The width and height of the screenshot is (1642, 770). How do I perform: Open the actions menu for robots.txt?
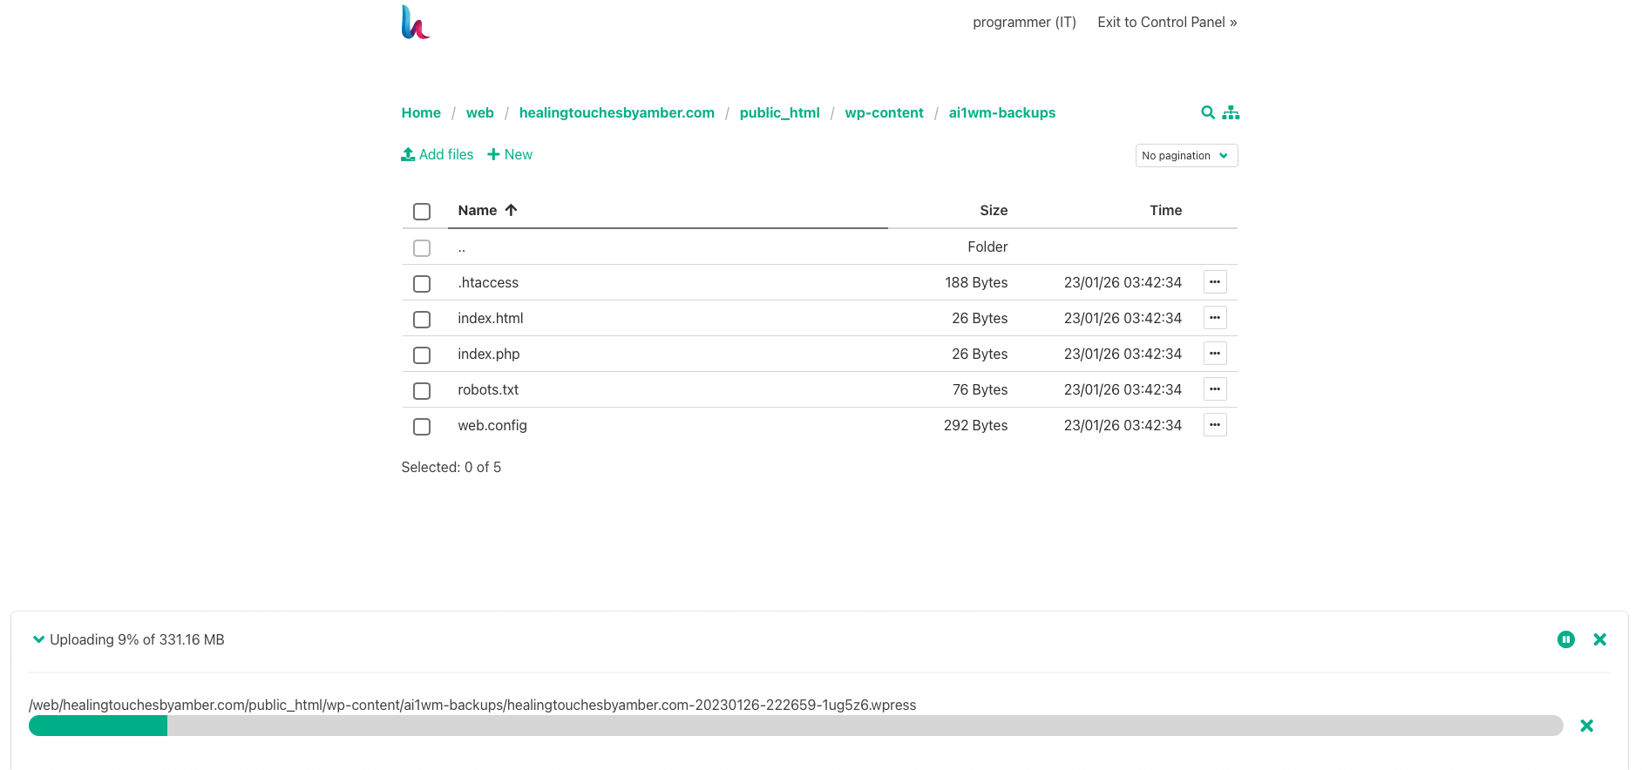1215,389
